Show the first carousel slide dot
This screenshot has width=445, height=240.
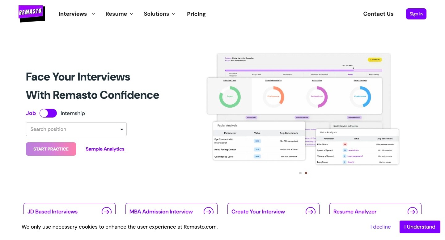(300, 173)
